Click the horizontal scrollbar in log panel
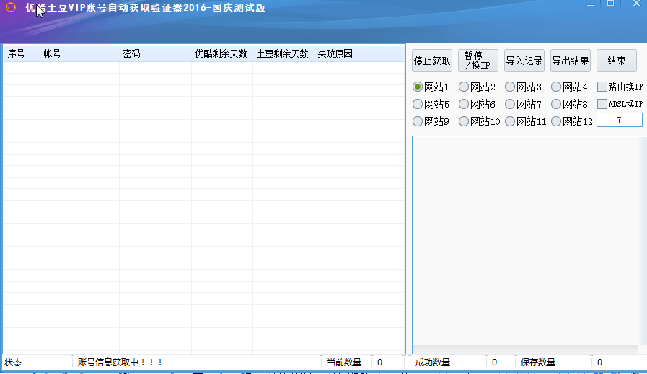647x374 pixels. coord(525,349)
